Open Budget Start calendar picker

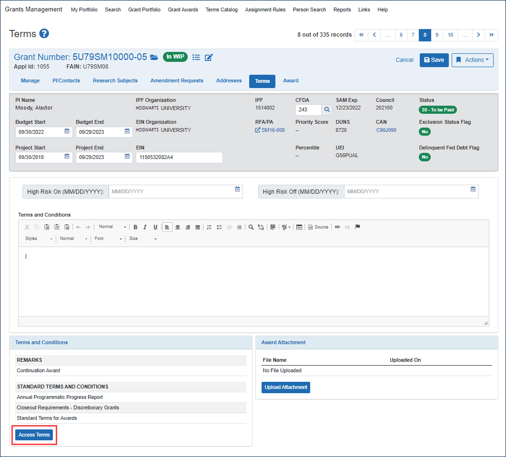[67, 131]
